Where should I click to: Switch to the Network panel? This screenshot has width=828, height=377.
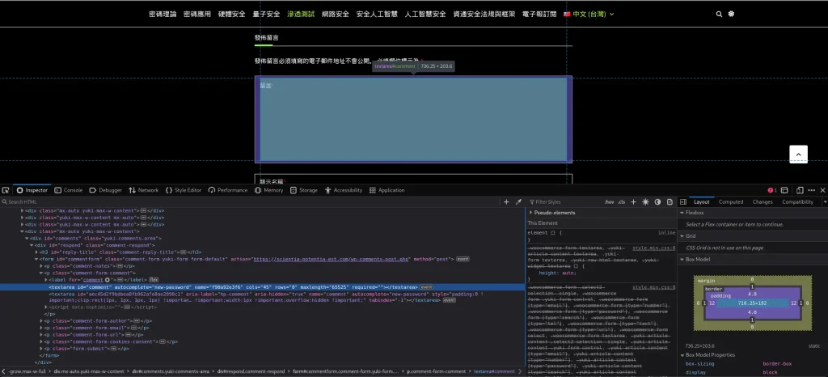click(x=144, y=190)
